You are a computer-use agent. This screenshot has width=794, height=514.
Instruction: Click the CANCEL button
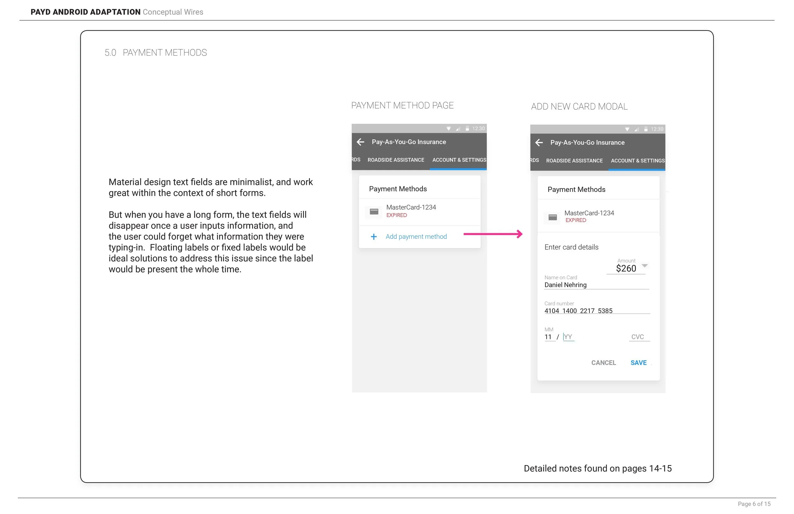point(603,363)
